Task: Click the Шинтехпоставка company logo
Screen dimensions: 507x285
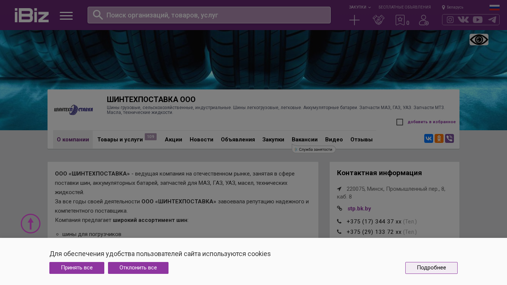Action: point(73,109)
